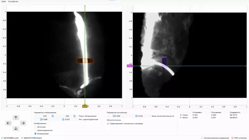The height and width of the screenshot is (140, 249).
Task: Click the first detection threshold slider at 230
Action: [x=52, y=116]
